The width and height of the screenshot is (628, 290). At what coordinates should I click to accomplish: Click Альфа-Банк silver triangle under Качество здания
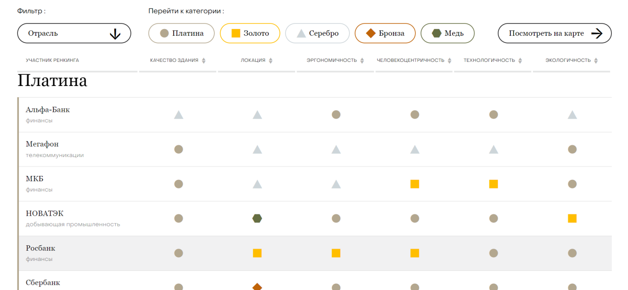pos(179,115)
